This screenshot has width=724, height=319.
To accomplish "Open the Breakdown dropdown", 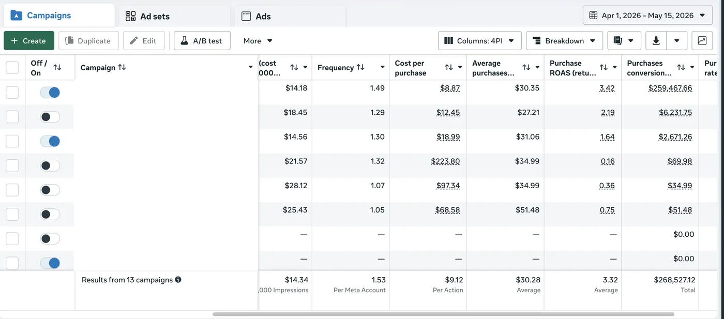I will coord(564,41).
